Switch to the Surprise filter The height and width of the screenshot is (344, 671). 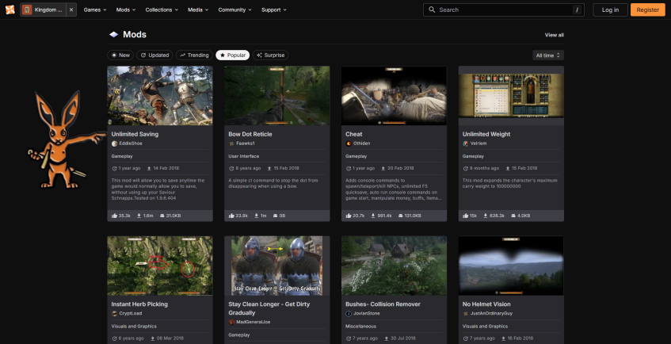tap(270, 55)
